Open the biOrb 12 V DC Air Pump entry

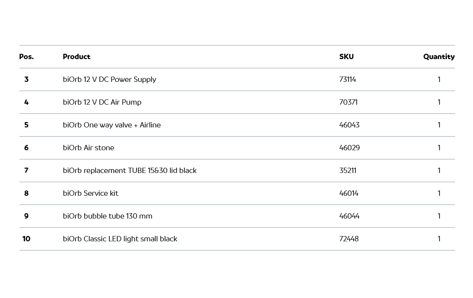click(x=102, y=102)
